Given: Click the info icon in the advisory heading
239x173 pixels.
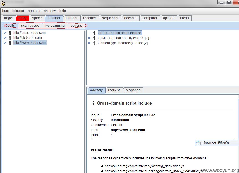Looking at the screenshot, I should coord(94,103).
